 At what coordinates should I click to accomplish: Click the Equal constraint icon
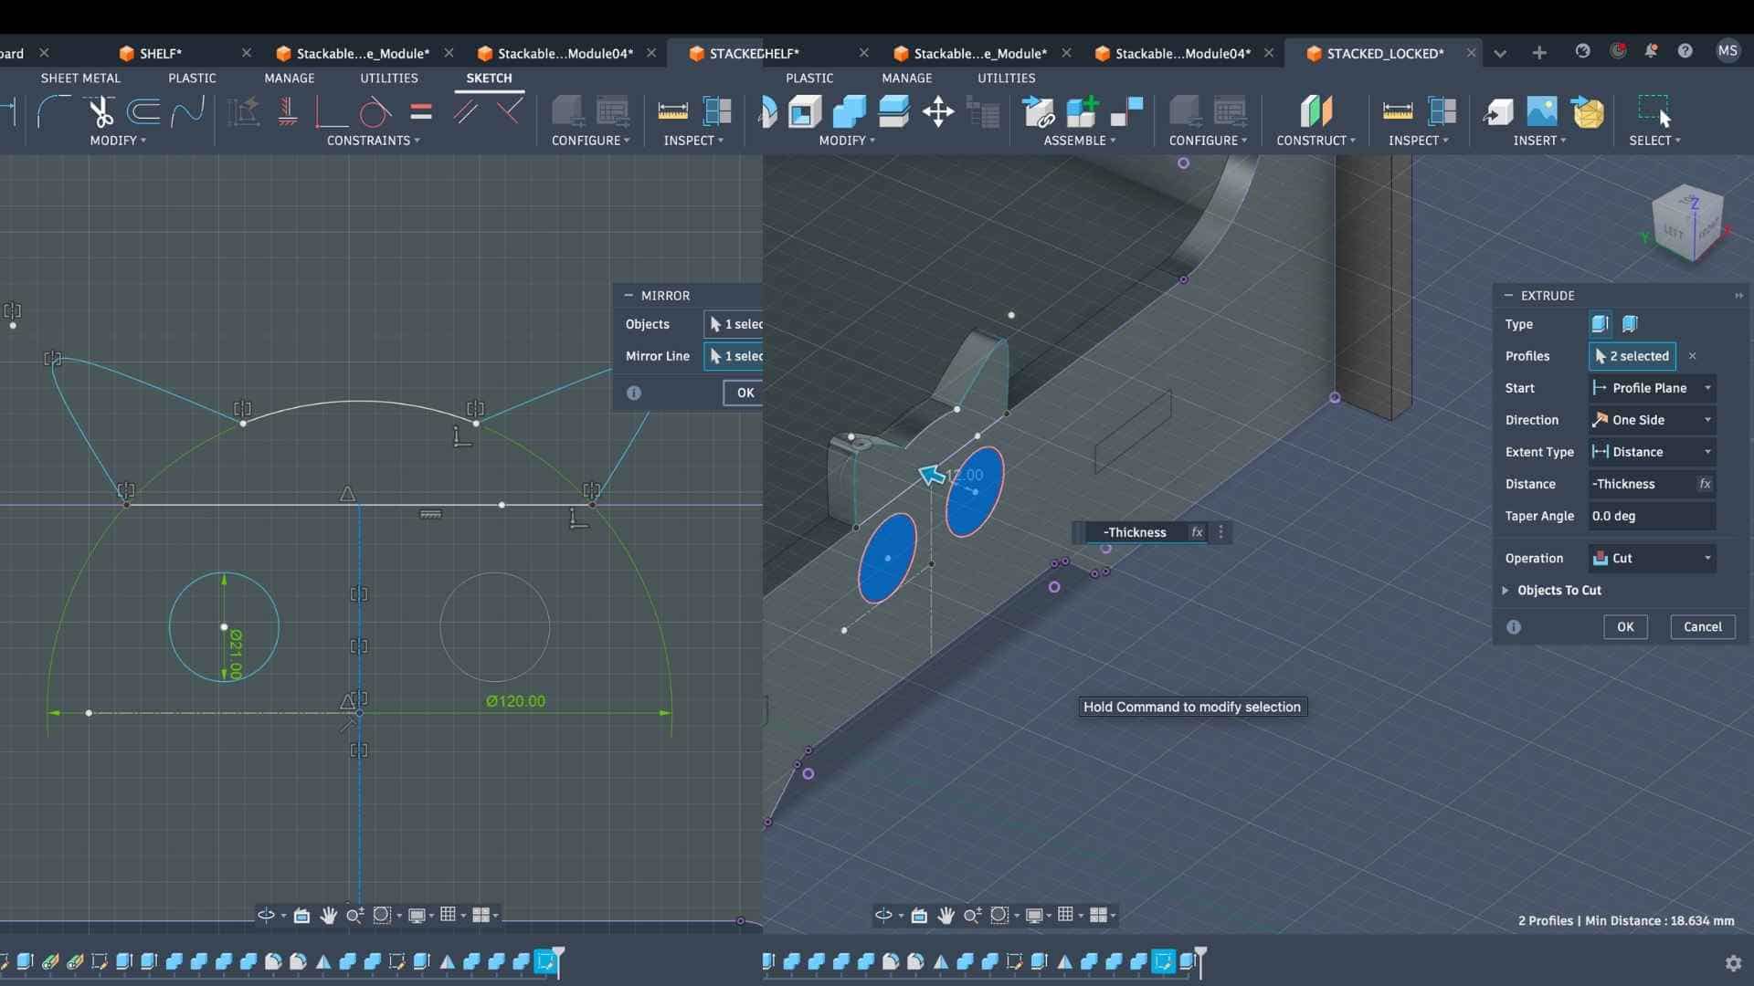pyautogui.click(x=421, y=112)
